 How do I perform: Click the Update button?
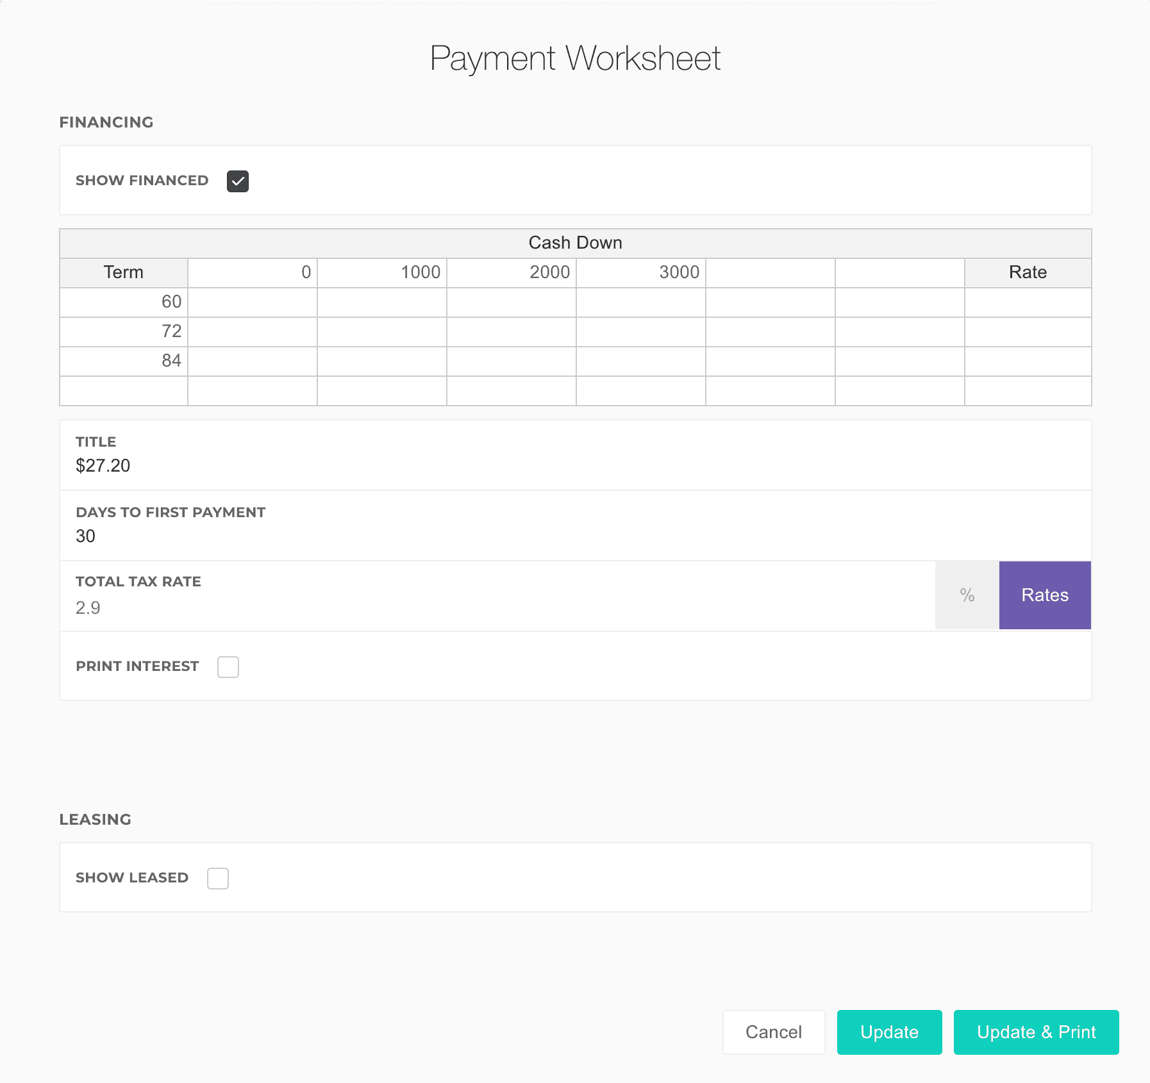[889, 1032]
